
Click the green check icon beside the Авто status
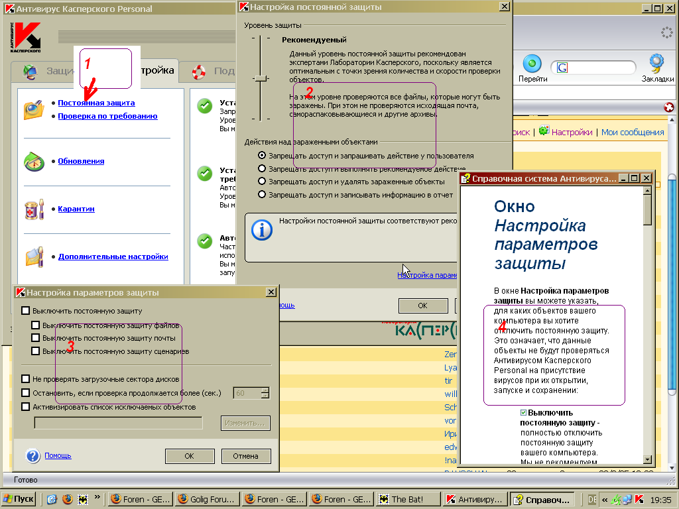click(204, 241)
